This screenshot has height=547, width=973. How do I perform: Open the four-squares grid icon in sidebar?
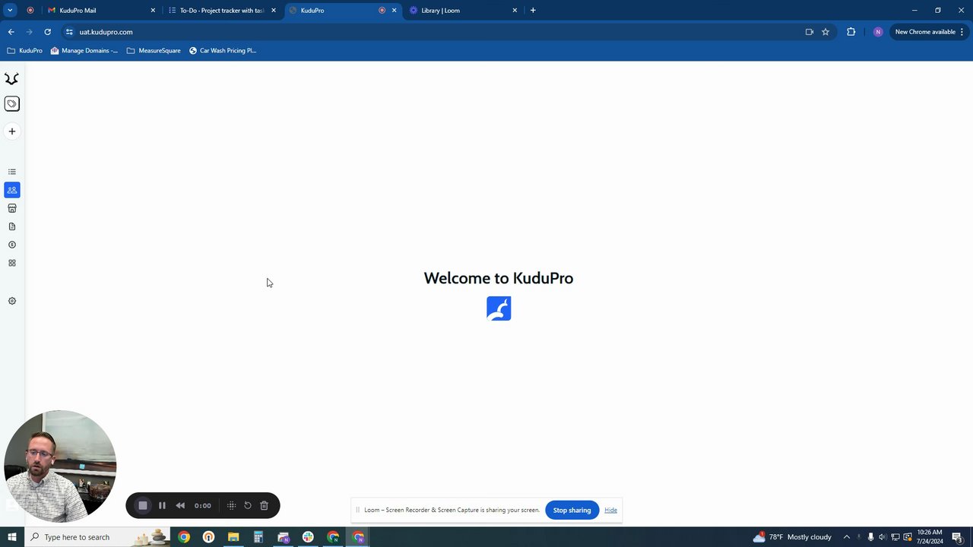pos(11,263)
